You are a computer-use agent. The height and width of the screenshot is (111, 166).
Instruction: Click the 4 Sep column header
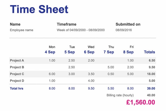50,52
